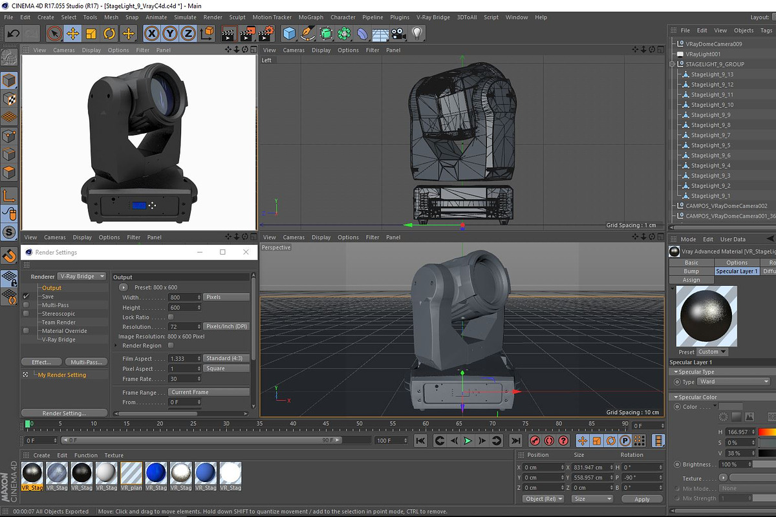The image size is (776, 517).
Task: Enable the Multi-Pass checkbox
Action: click(x=26, y=305)
